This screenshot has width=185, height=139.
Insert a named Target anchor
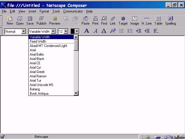coord(123,21)
